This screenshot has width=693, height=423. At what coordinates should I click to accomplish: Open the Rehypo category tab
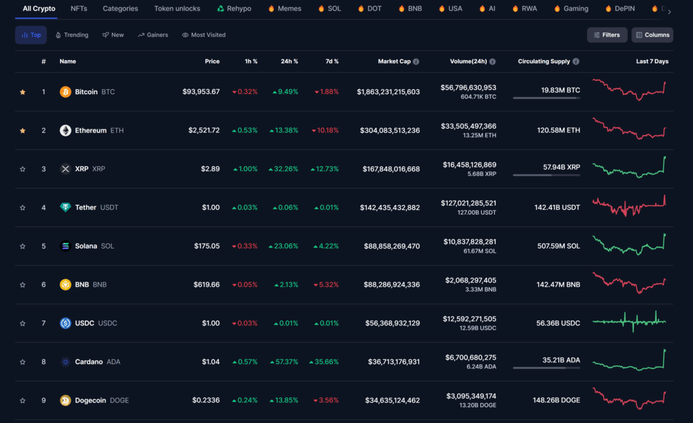click(234, 8)
